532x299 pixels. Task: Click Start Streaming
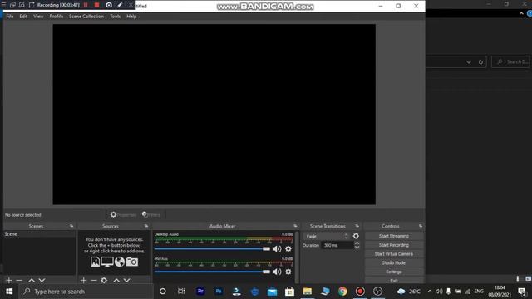click(394, 236)
